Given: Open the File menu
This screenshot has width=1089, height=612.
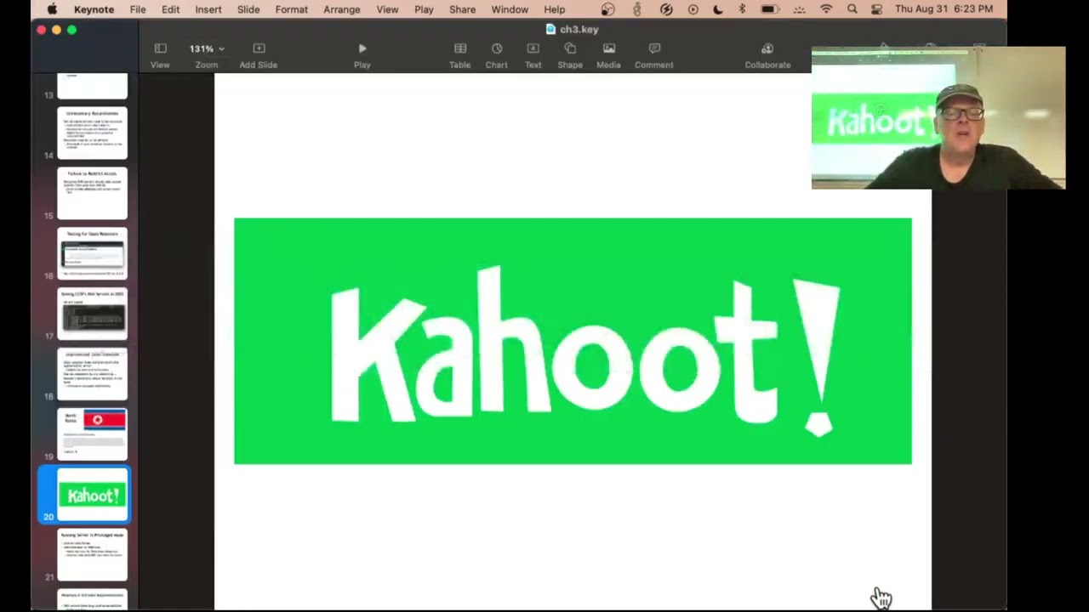Looking at the screenshot, I should 138,9.
